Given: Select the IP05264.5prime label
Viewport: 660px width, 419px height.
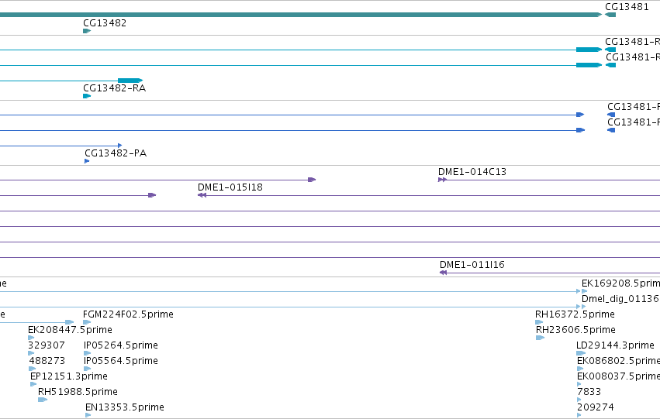Looking at the screenshot, I should (x=121, y=345).
